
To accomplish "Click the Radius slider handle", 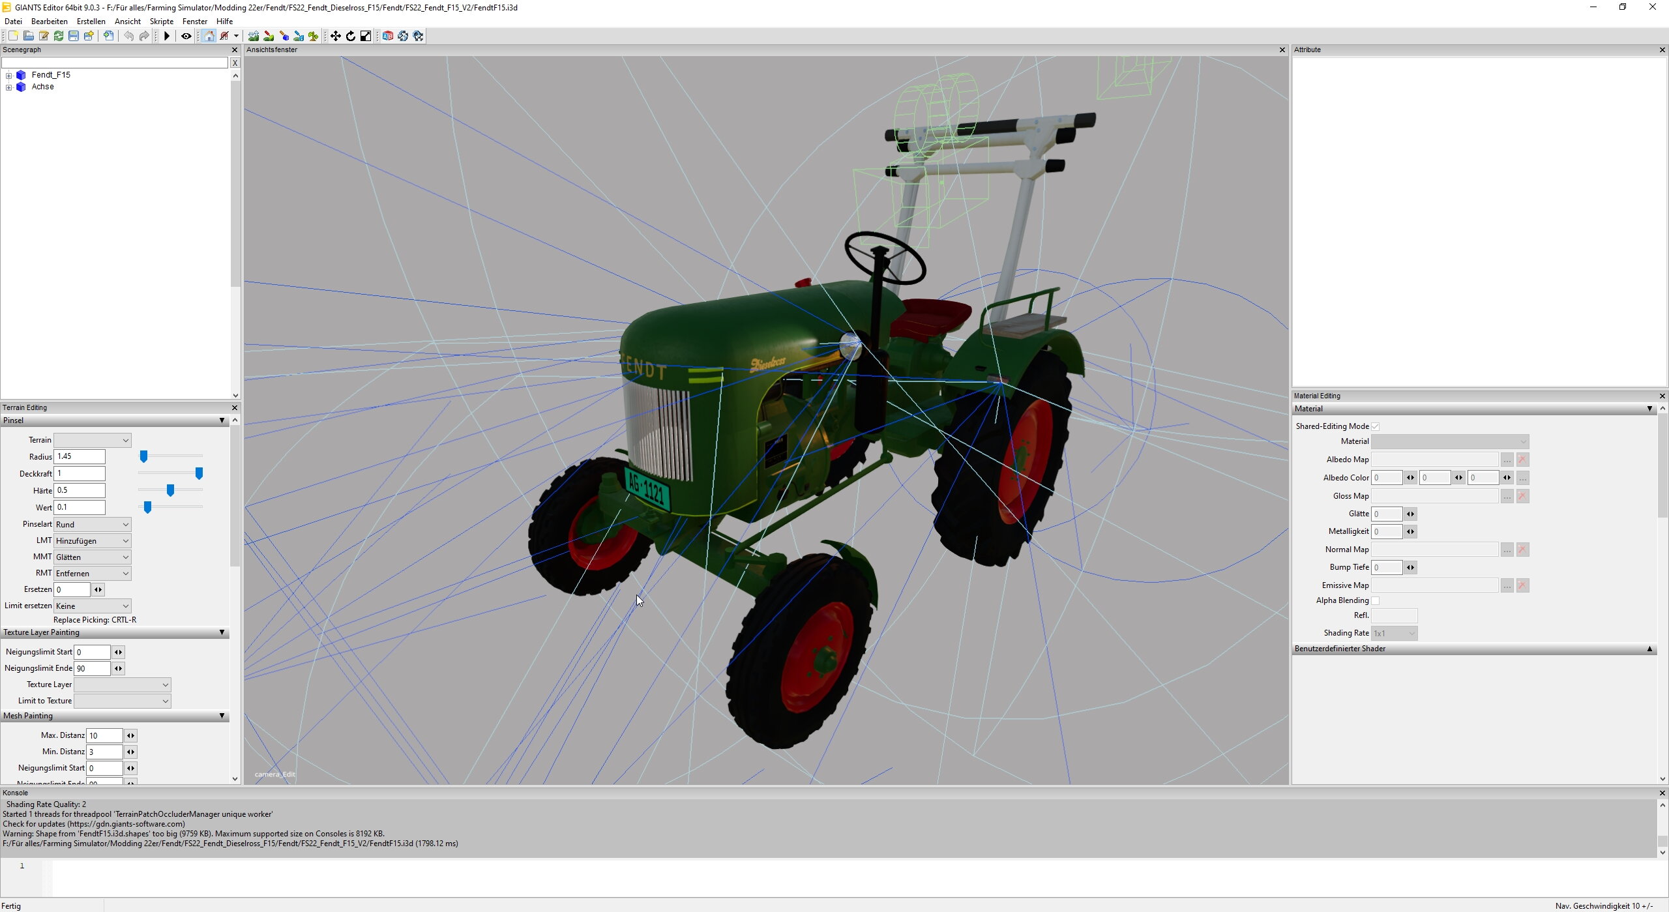I will (x=144, y=457).
